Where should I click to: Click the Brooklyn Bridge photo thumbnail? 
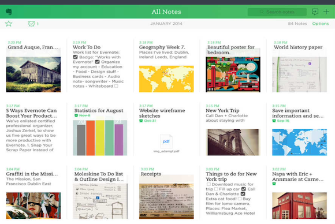click(233, 142)
